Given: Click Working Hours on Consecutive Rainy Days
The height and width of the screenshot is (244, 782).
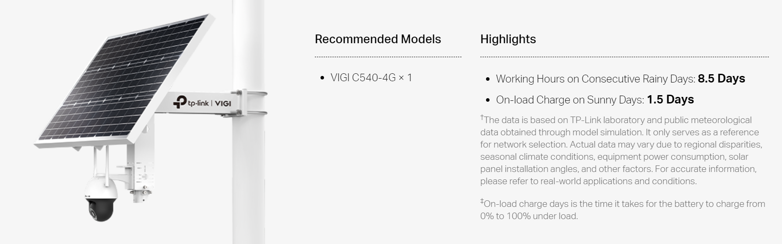Looking at the screenshot, I should [x=595, y=79].
